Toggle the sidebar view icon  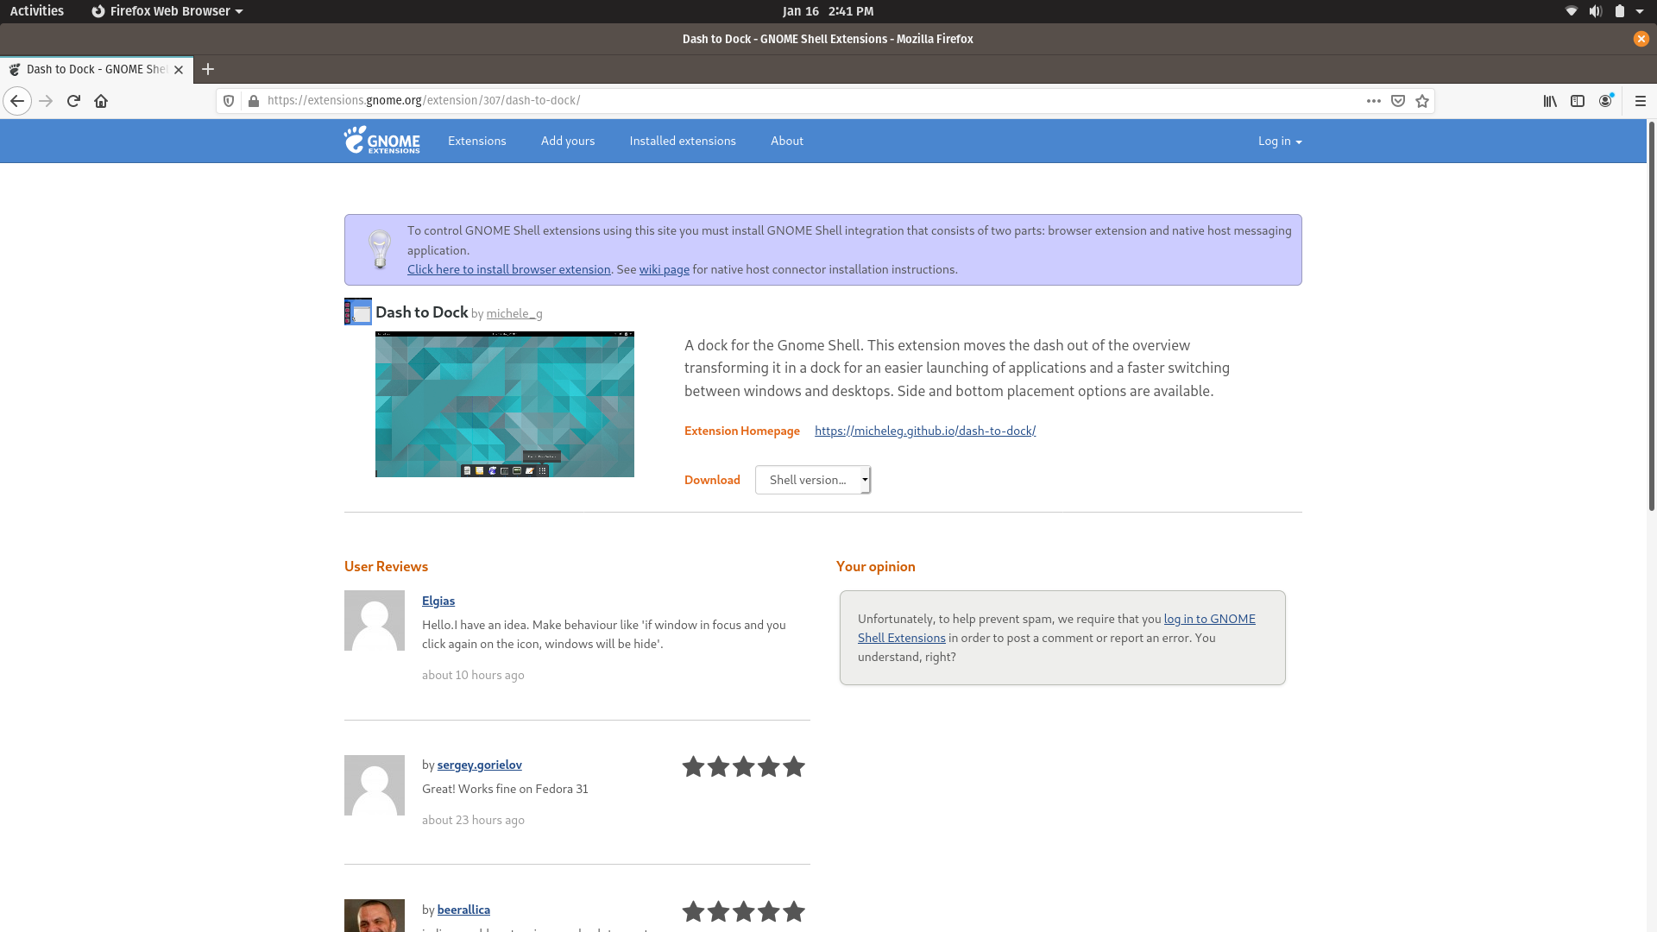click(x=1578, y=101)
